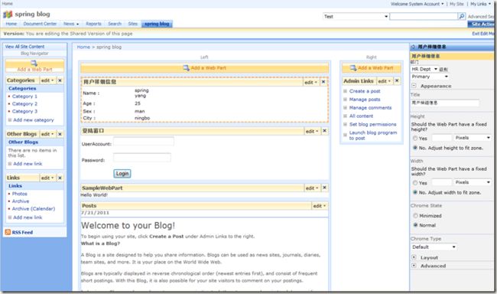The image size is (497, 294).
Task: Select No. Adjust width to fit zone
Action: (415, 192)
